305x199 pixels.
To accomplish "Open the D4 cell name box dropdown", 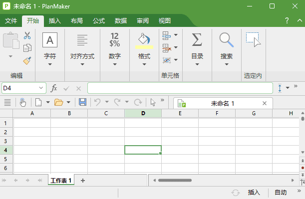I will pyautogui.click(x=41, y=88).
